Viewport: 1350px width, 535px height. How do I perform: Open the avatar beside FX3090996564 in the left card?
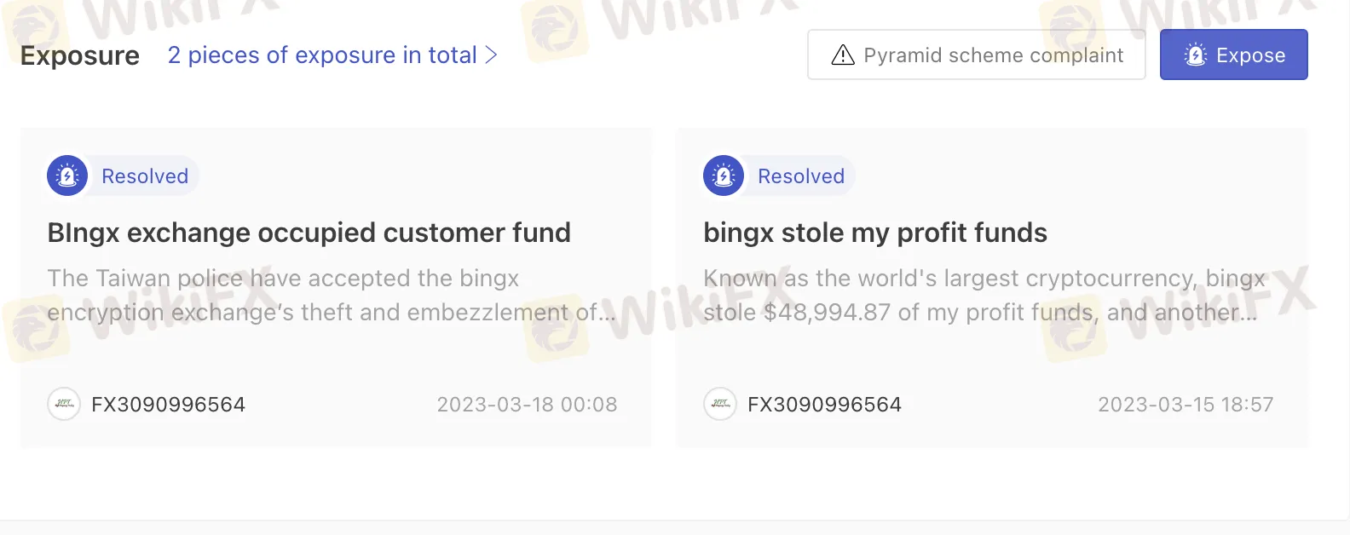[64, 404]
